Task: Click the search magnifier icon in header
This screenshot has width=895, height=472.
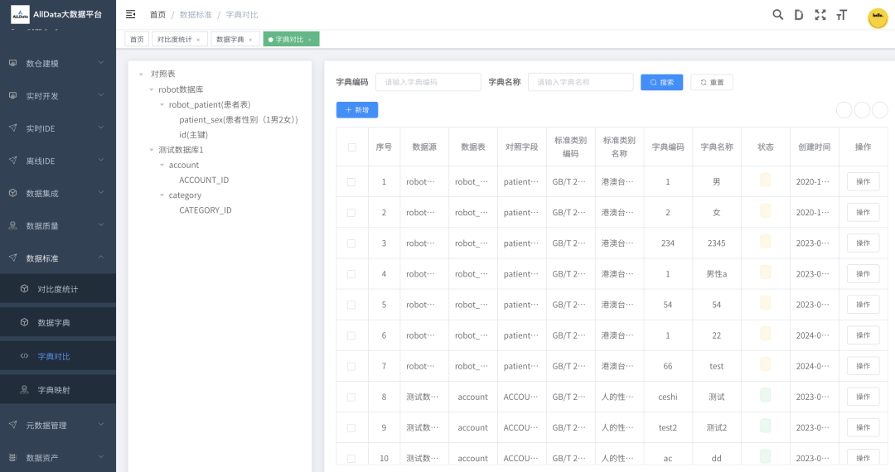Action: point(777,15)
